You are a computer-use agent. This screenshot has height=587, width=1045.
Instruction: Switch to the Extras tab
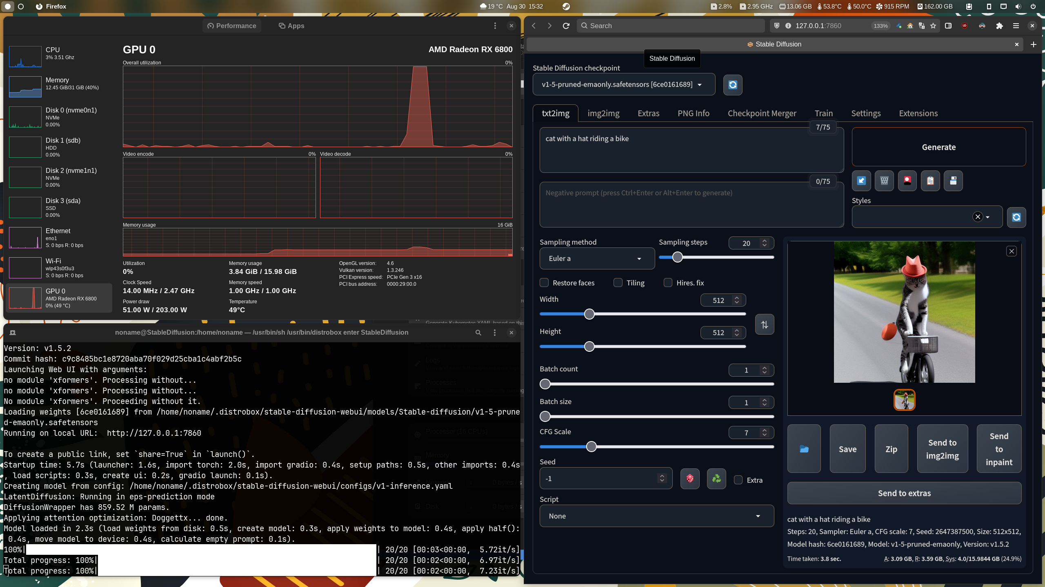[x=648, y=113]
